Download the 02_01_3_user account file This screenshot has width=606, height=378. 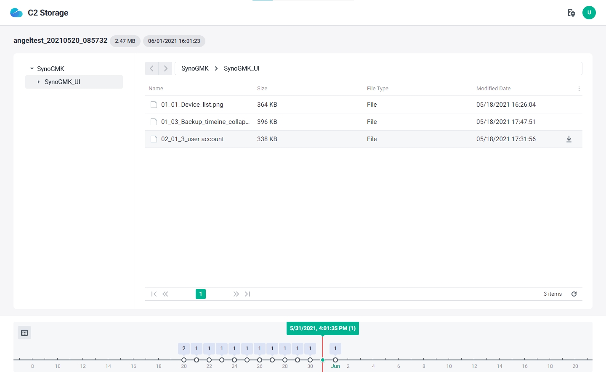569,139
